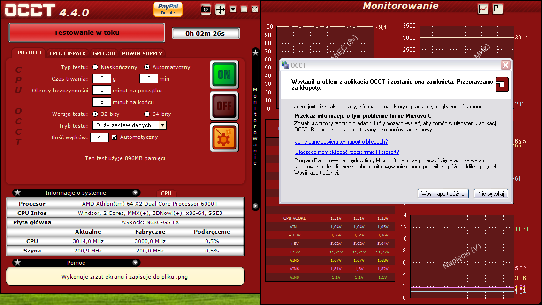Click the +5V row label
This screenshot has height=305, width=542.
point(295,244)
